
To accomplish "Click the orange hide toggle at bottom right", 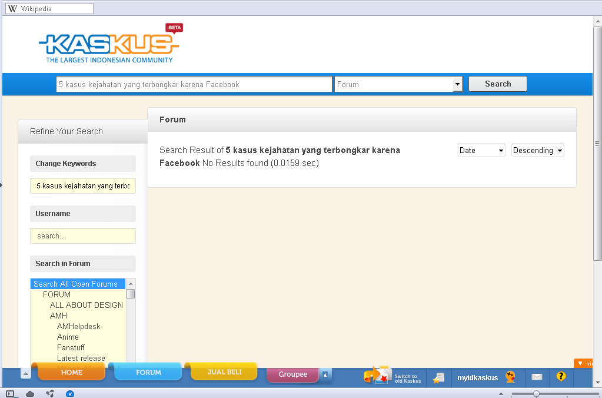I will pos(583,363).
